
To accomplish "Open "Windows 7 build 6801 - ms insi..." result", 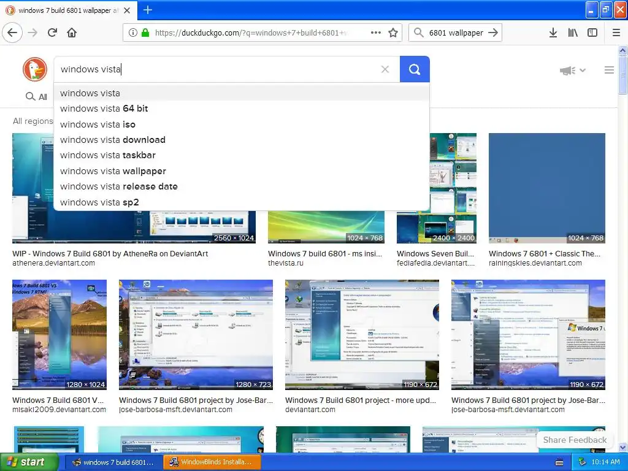I will [x=325, y=253].
